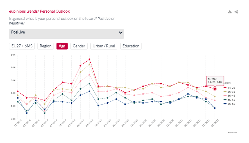249x143 pixels.
Task: Toggle the 14-25 series in legend
Action: [x=229, y=88]
